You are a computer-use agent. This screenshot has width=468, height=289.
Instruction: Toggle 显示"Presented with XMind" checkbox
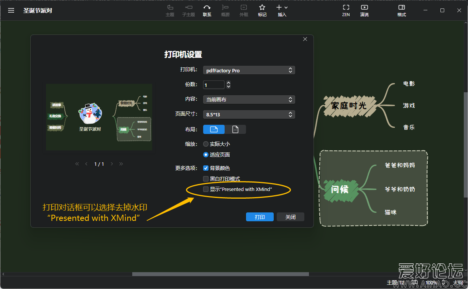tap(206, 189)
